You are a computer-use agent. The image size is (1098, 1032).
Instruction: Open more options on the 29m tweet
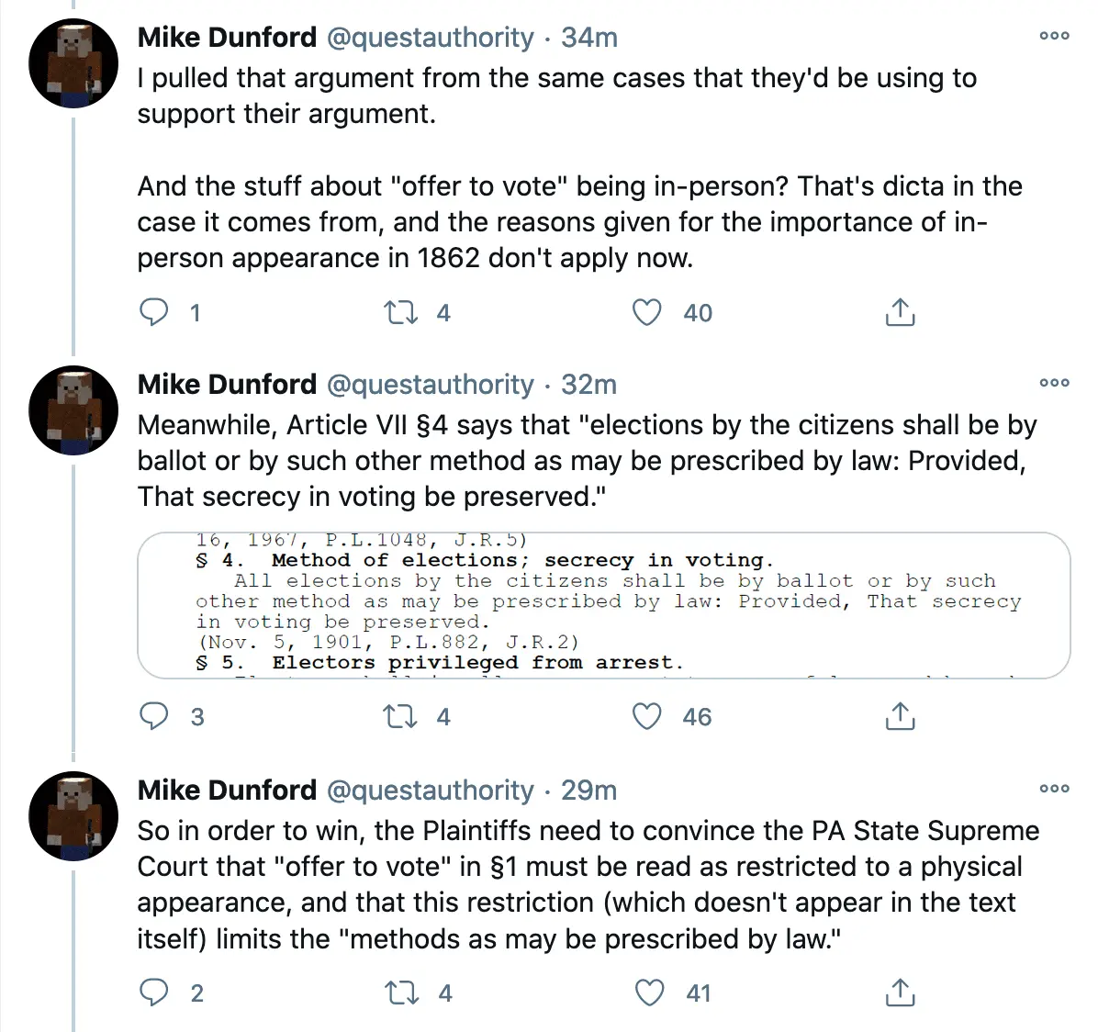(x=1054, y=789)
